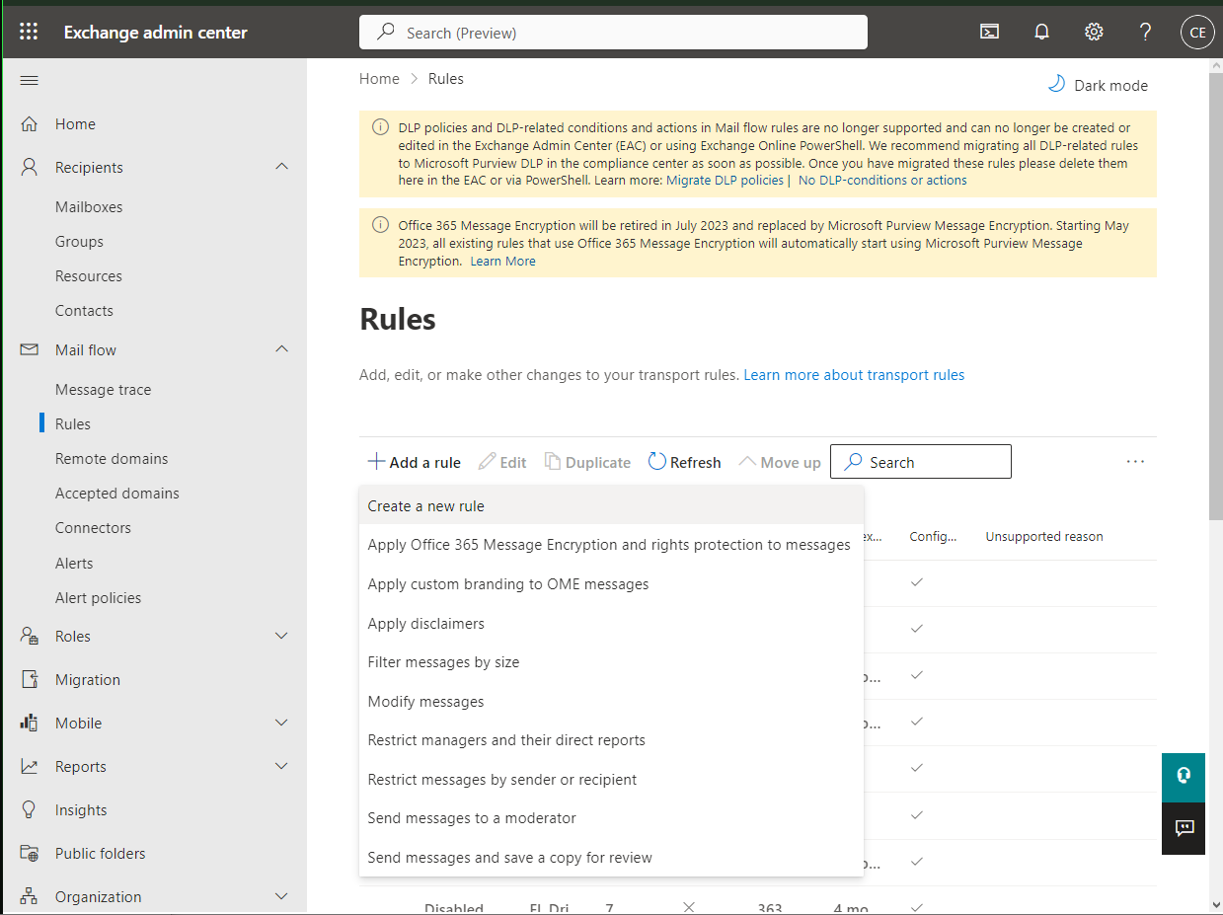Open Migrate DLP policies link
1223x915 pixels.
click(x=725, y=181)
